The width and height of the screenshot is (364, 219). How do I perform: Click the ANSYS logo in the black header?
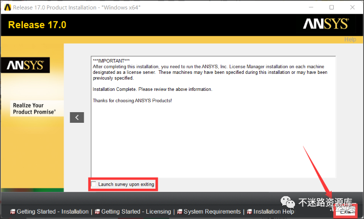(326, 24)
